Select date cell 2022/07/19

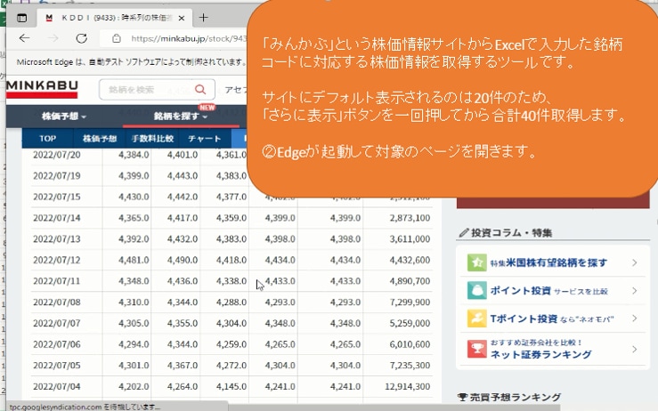[x=57, y=176]
